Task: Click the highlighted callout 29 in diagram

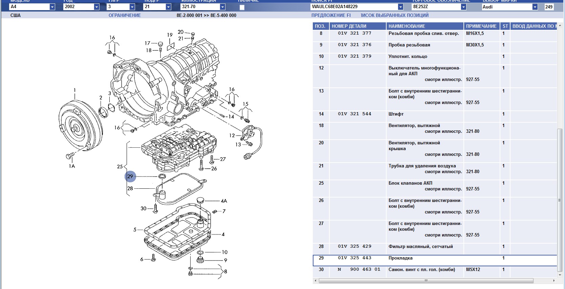Action: 130,176
